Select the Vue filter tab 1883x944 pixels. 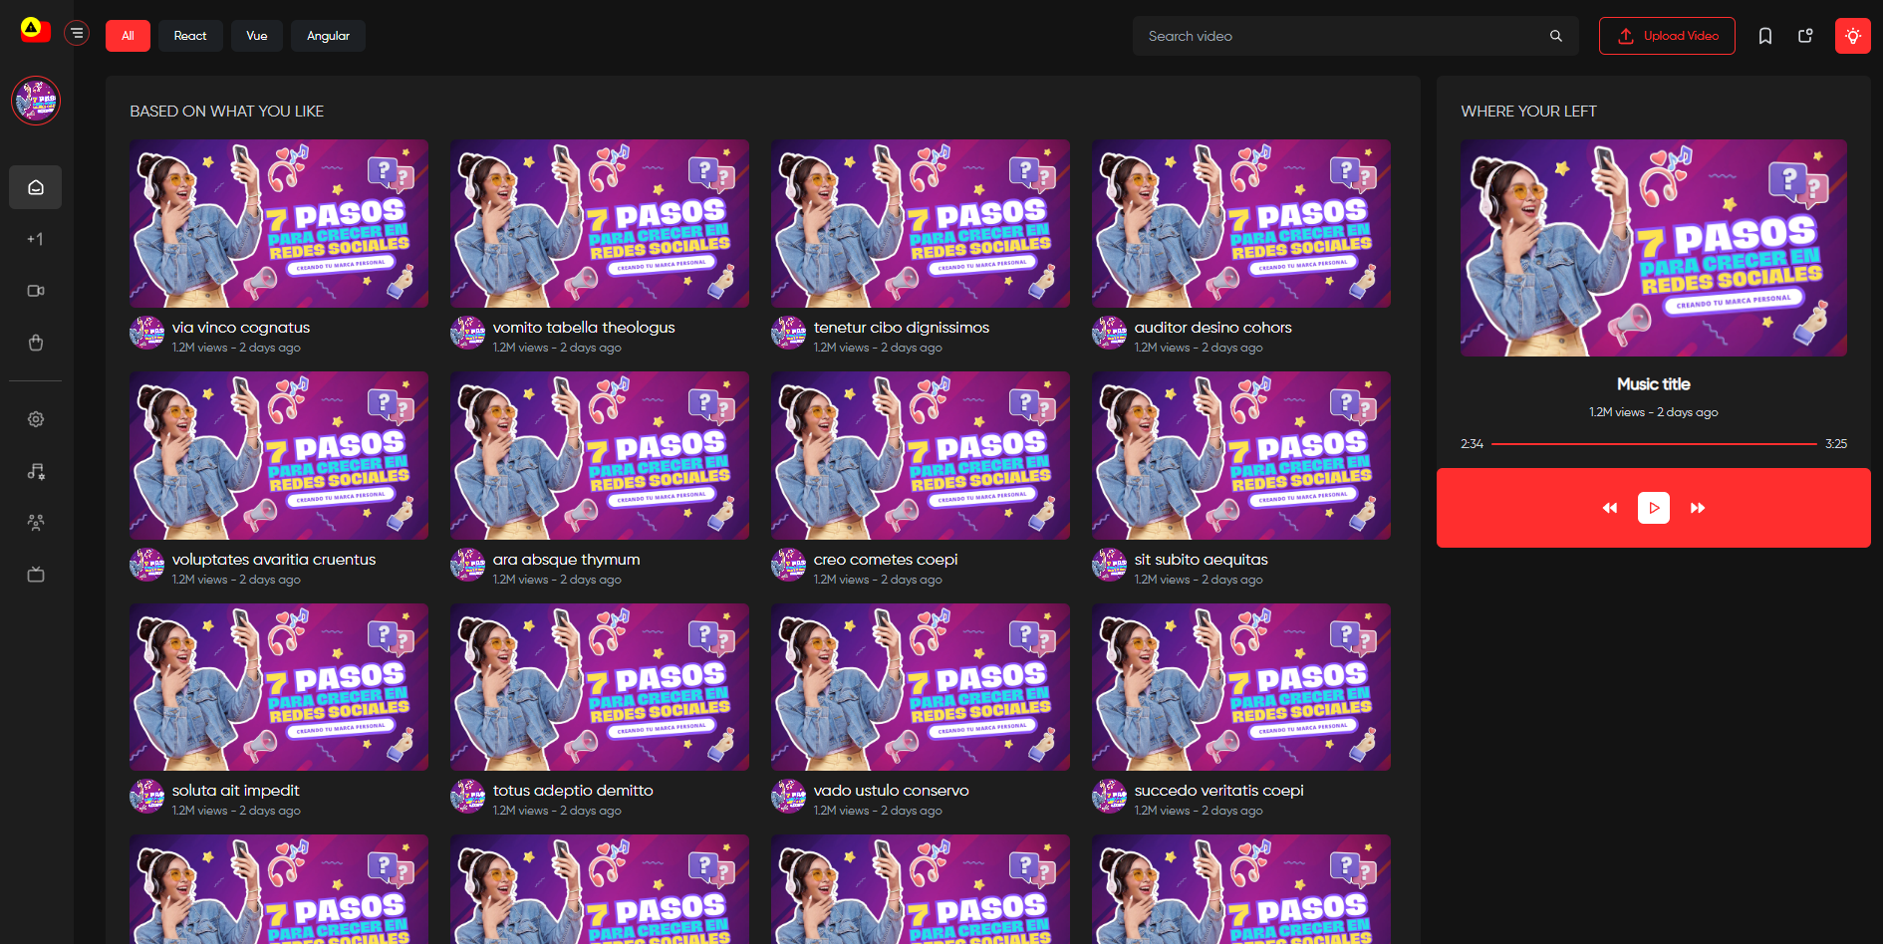click(x=257, y=36)
